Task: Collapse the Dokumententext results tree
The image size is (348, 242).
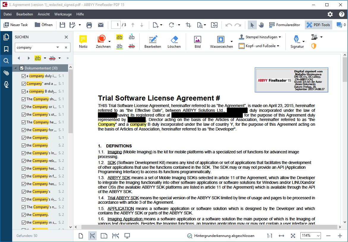Action: (x=15, y=68)
